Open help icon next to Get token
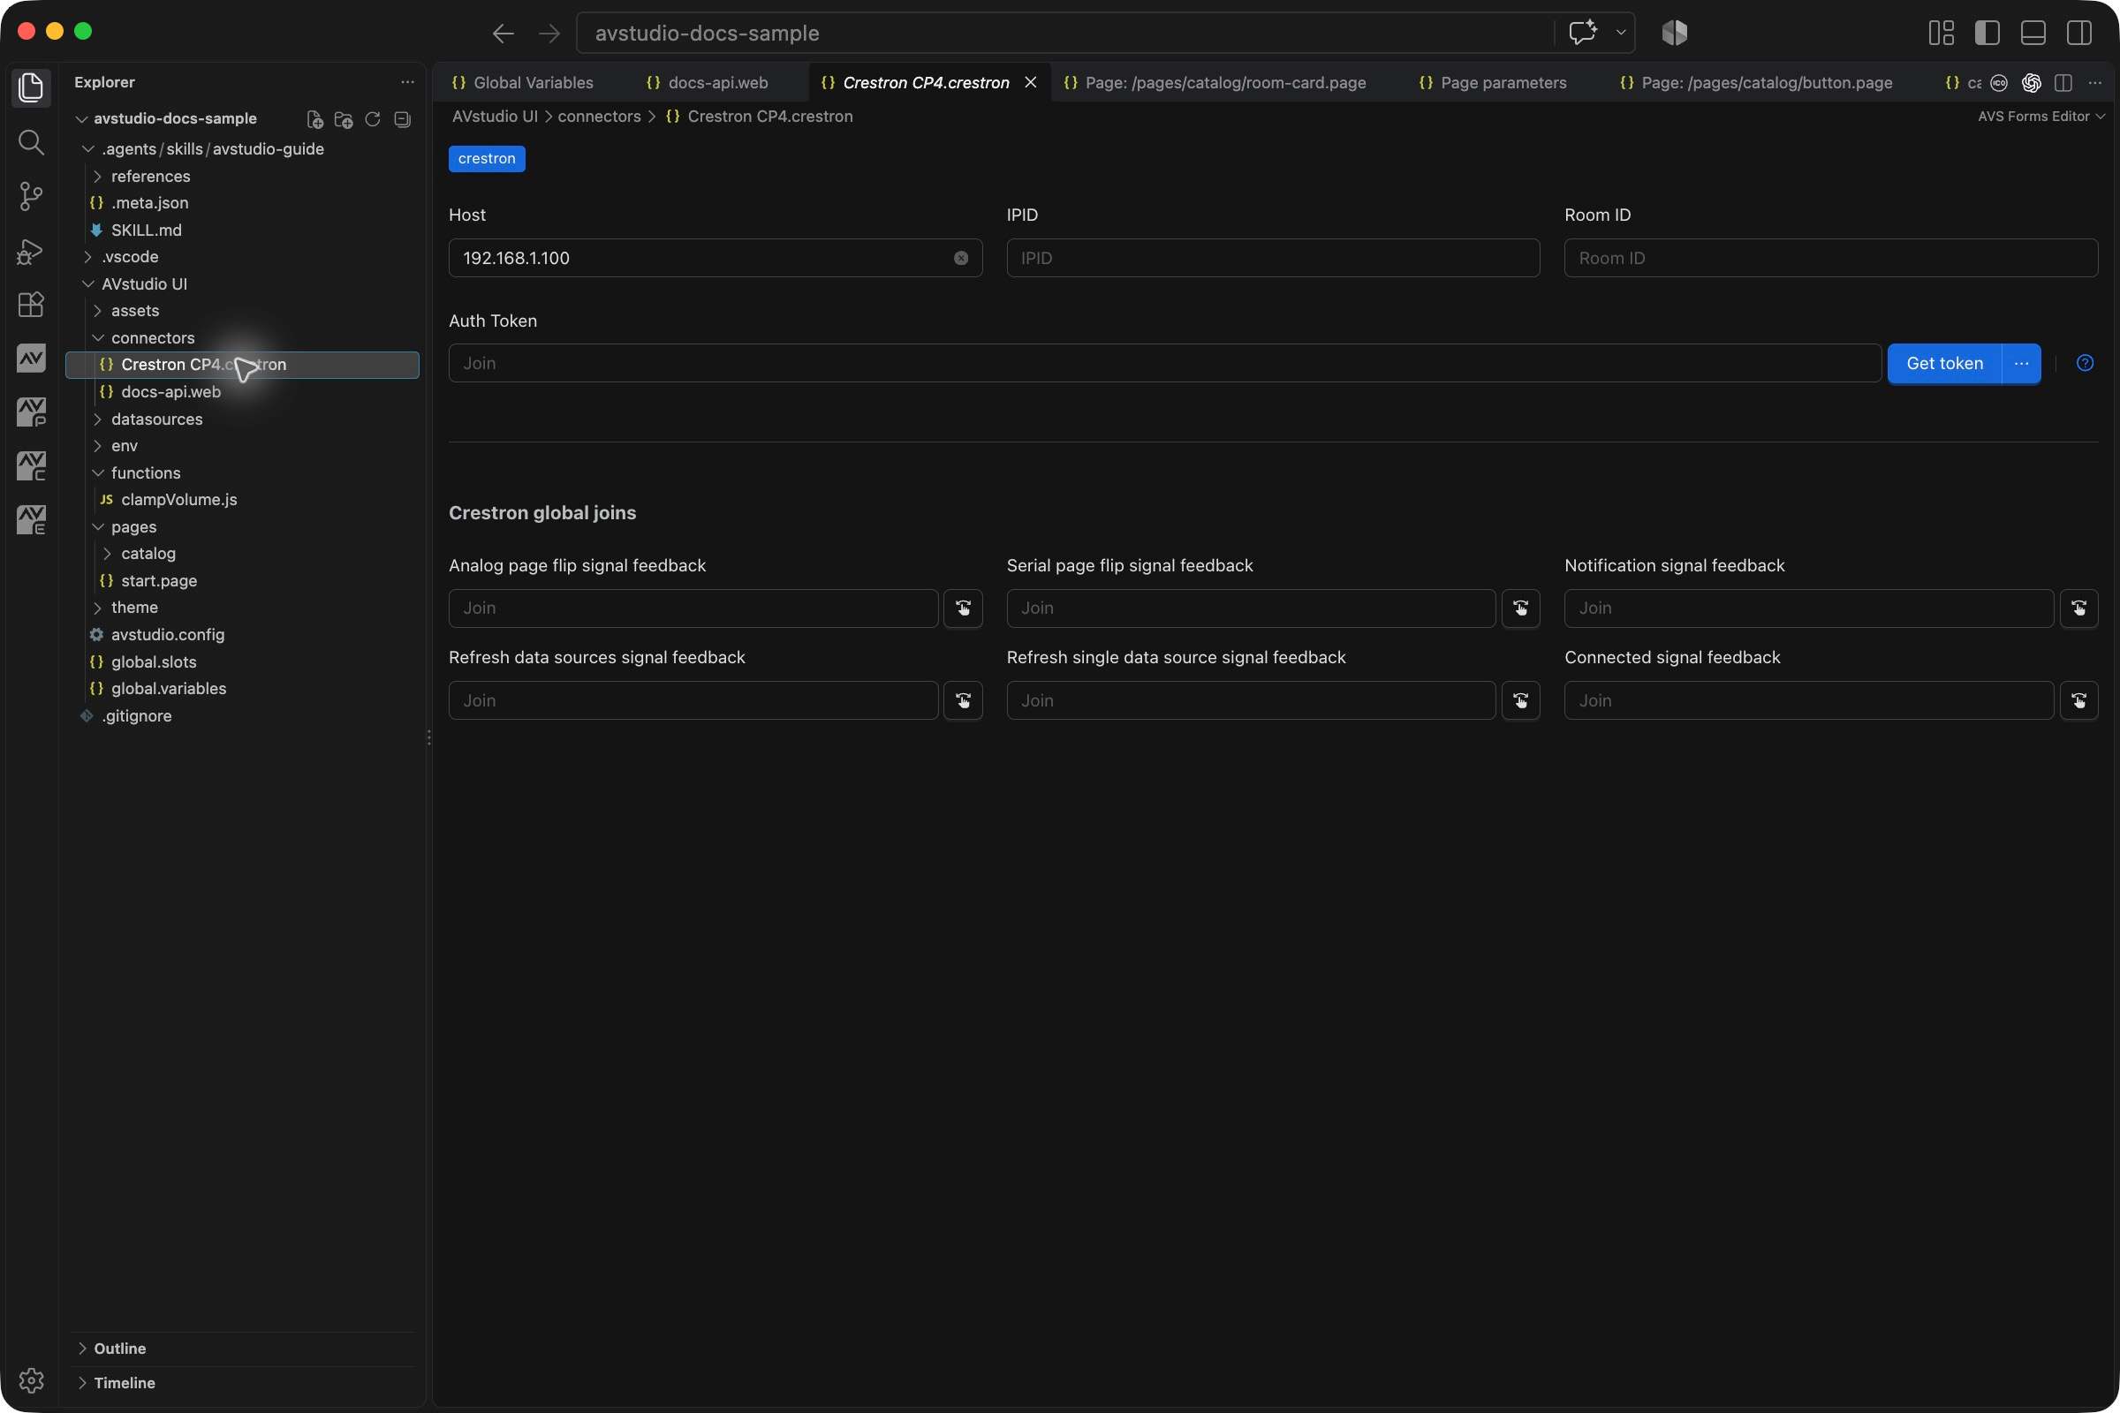The width and height of the screenshot is (2120, 1413). [2085, 363]
